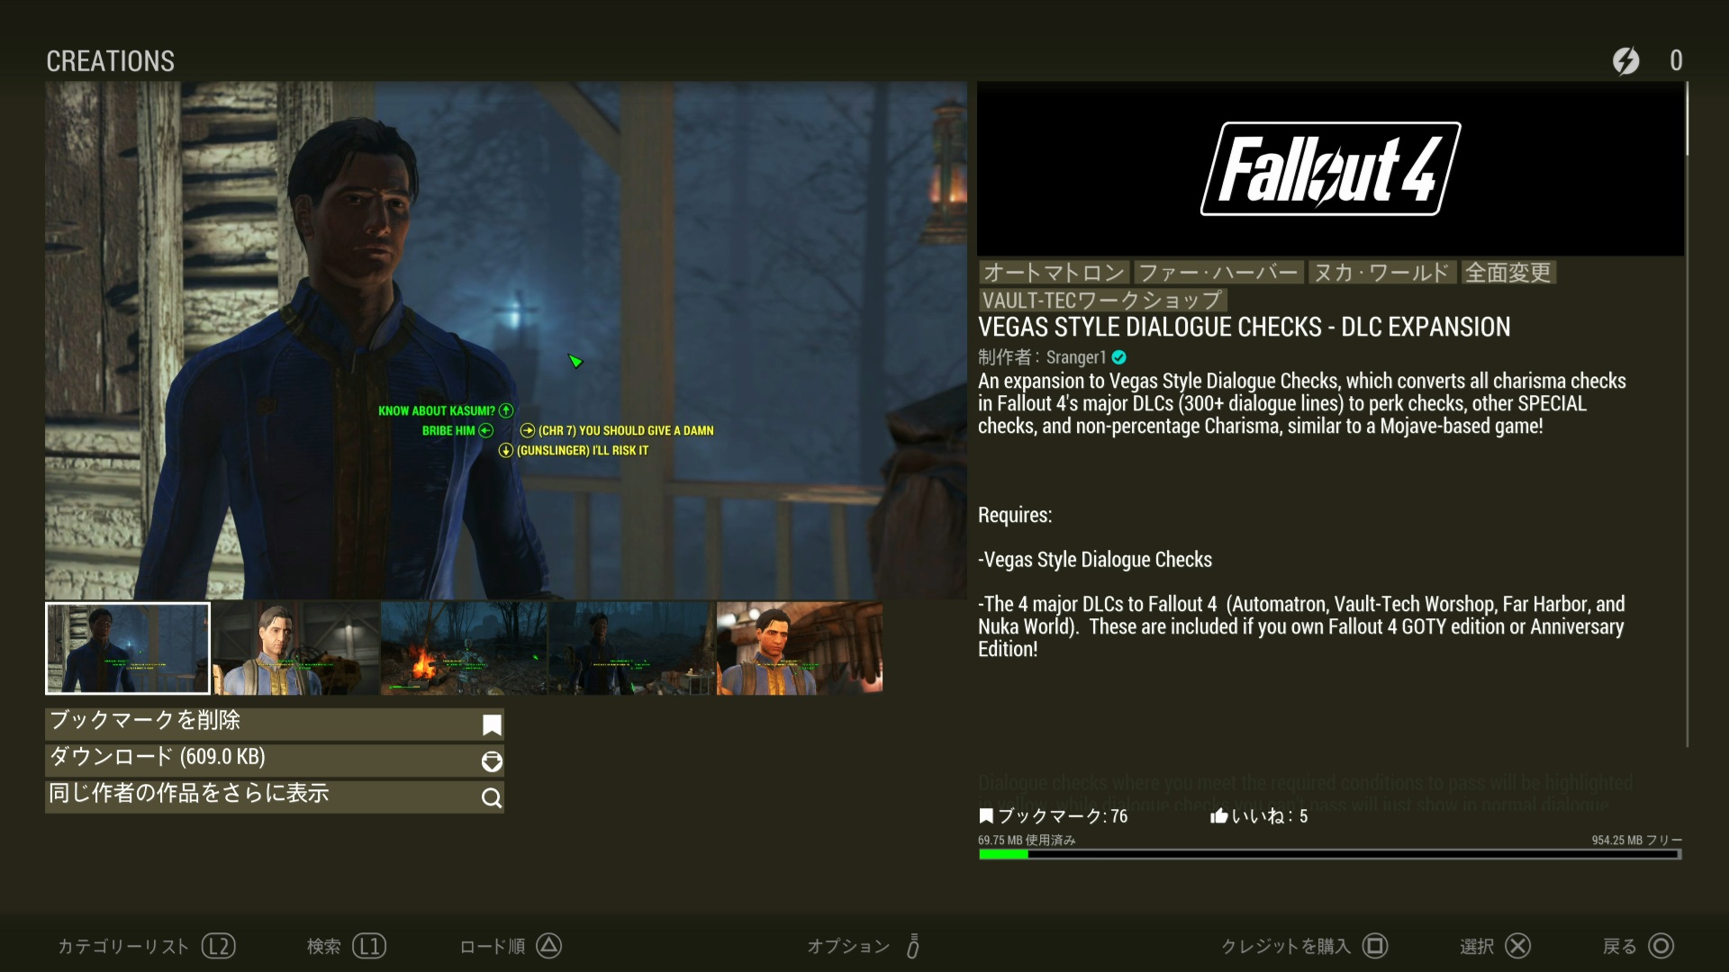
Task: Click the credits lightning bolt icon
Action: [1625, 60]
